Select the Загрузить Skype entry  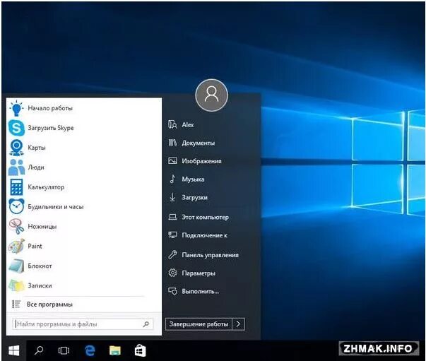tap(51, 128)
